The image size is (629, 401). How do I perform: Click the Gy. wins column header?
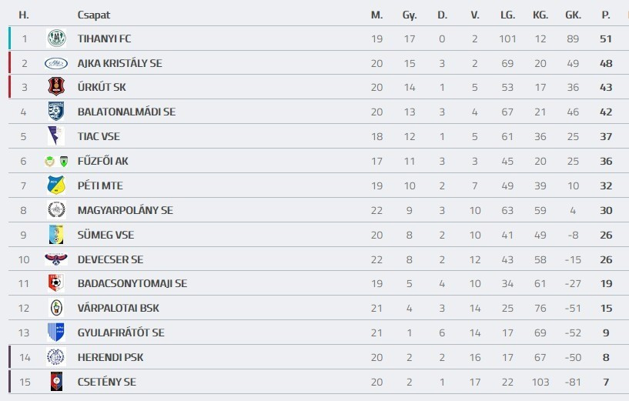point(410,15)
